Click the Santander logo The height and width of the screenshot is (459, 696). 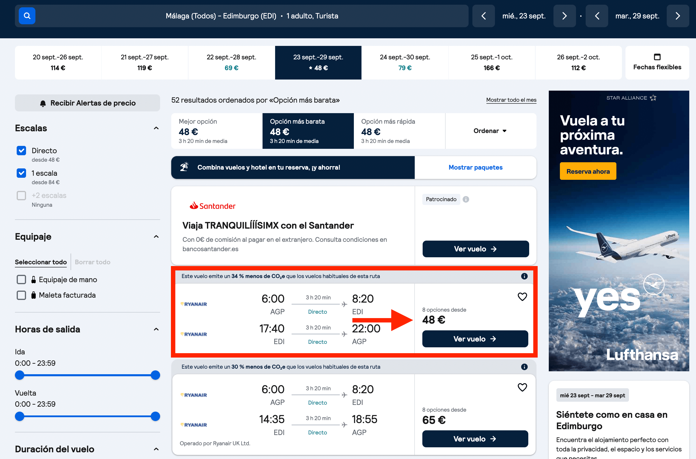pos(212,206)
